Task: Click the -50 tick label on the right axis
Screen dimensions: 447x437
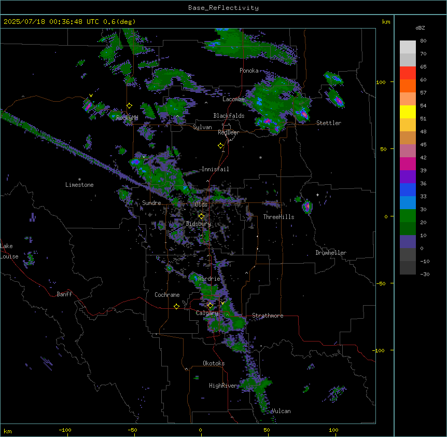Action: (380, 283)
